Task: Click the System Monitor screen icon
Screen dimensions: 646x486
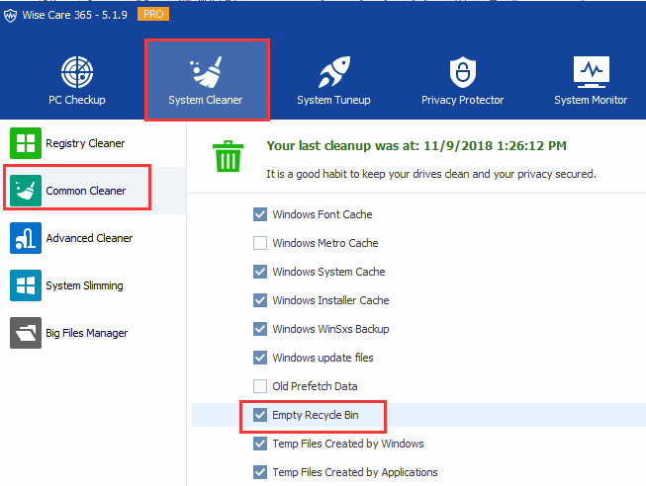Action: 592,72
